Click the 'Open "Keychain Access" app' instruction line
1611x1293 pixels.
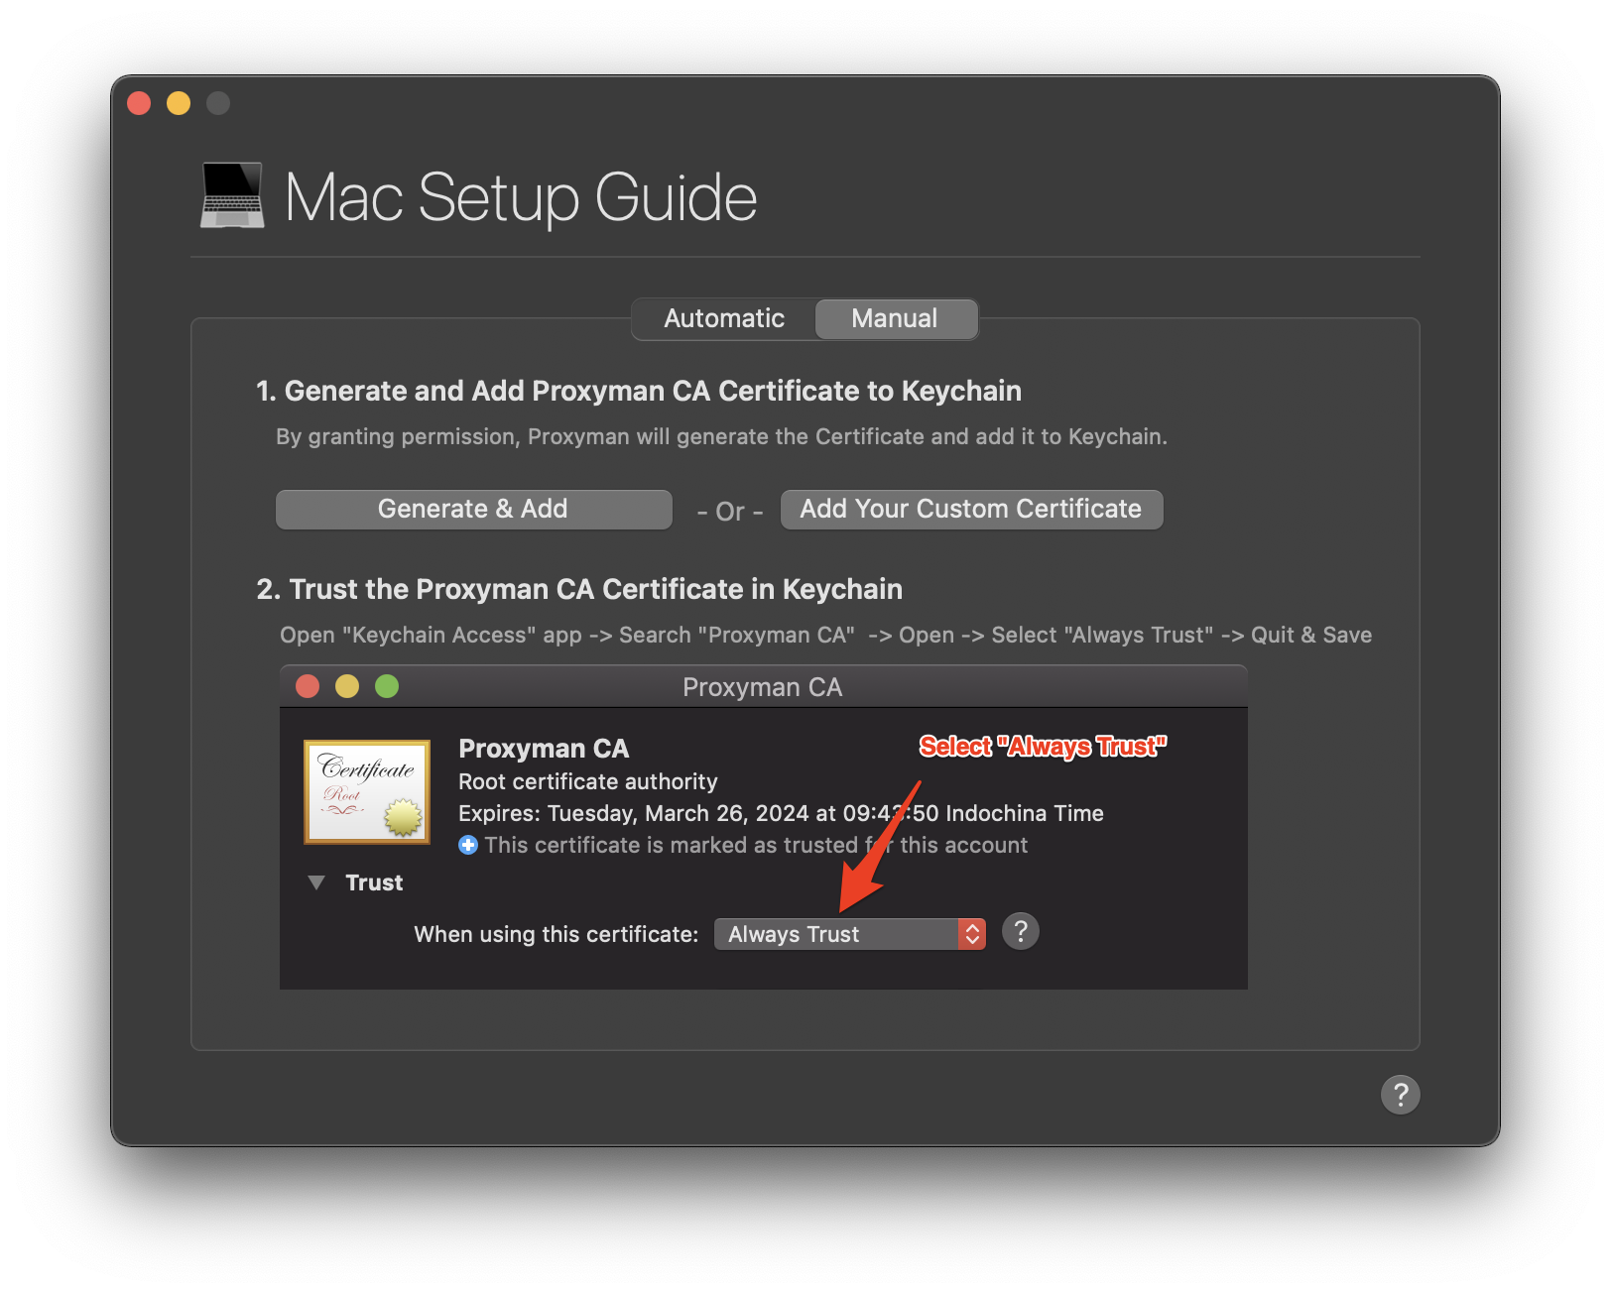point(825,635)
